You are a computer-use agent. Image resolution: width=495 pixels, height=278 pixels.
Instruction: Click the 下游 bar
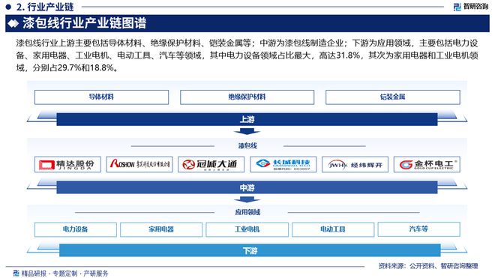tap(250, 250)
